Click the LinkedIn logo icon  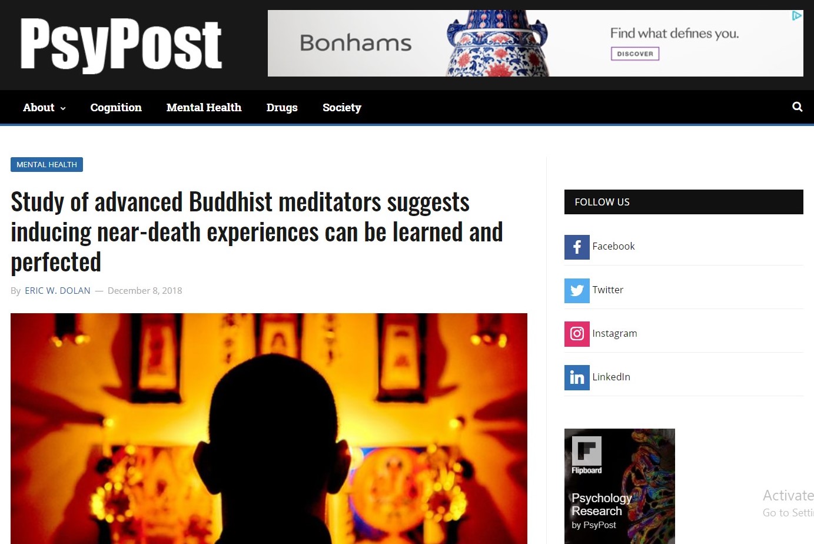coord(577,378)
